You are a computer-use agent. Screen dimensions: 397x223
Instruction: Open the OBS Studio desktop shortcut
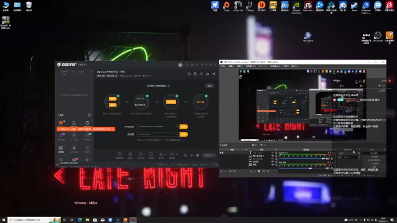pos(378,36)
